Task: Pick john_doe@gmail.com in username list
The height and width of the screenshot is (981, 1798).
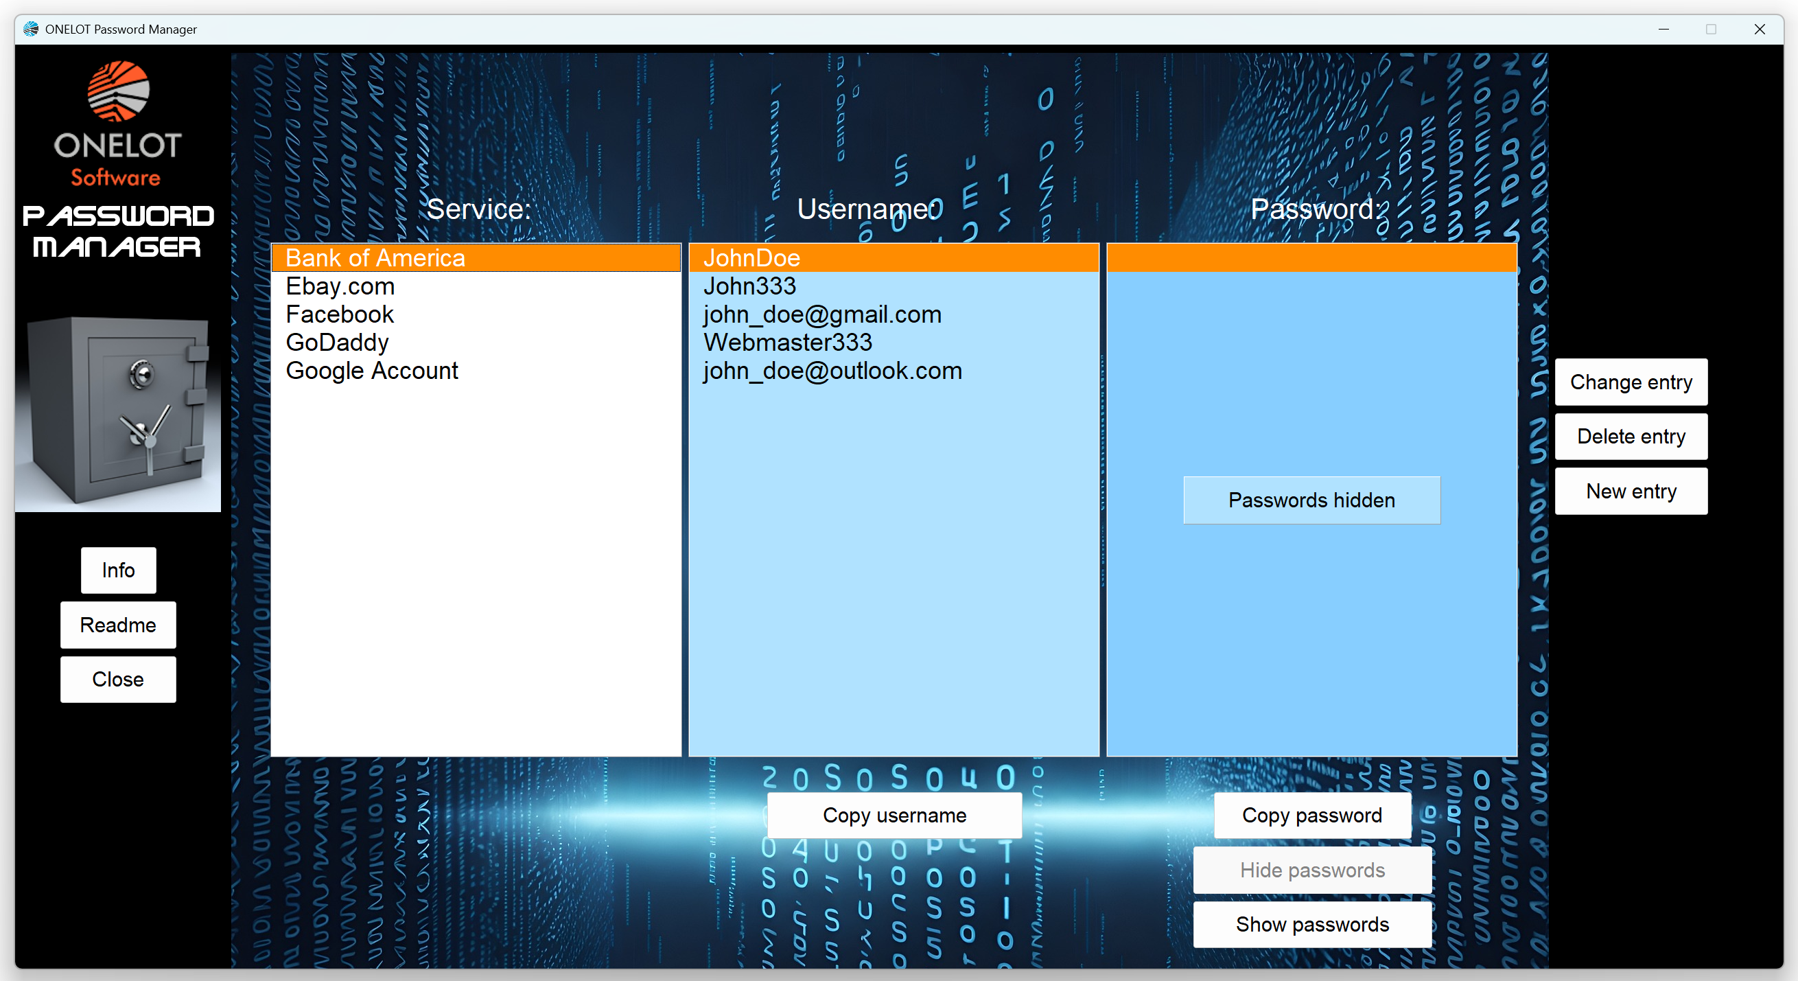Action: [821, 314]
